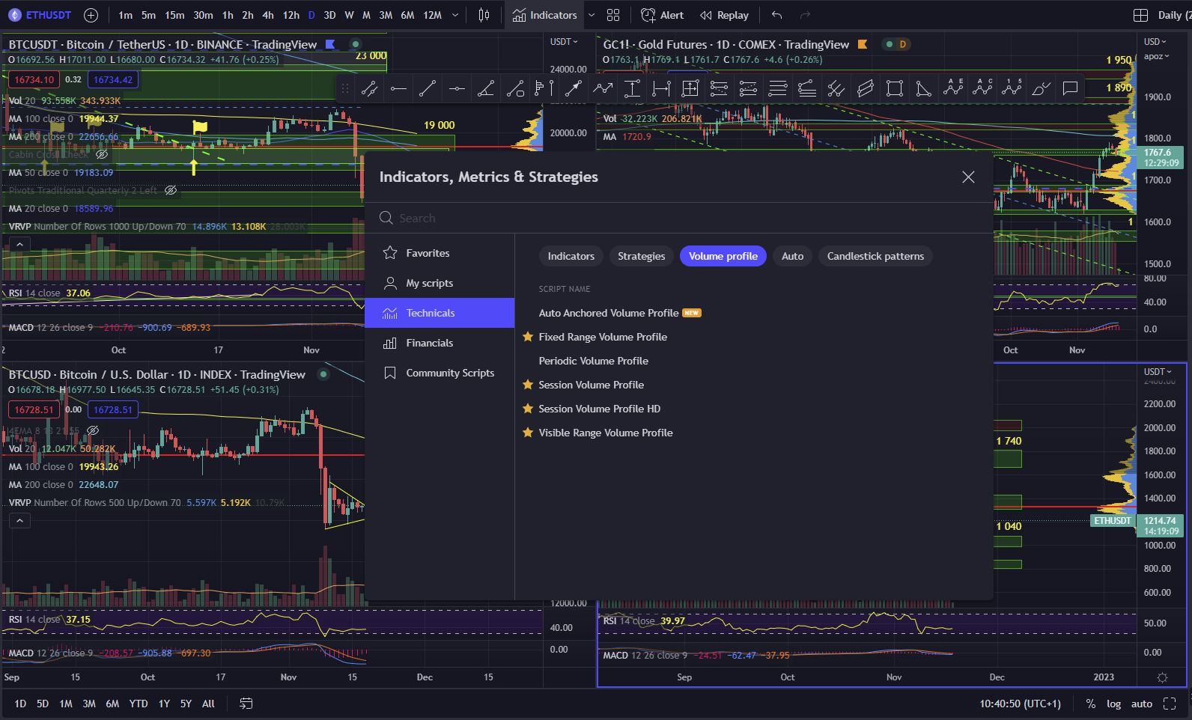This screenshot has height=720, width=1192.
Task: Show the hidden Pivots Traditional Quarterly indicator
Action: (x=171, y=190)
